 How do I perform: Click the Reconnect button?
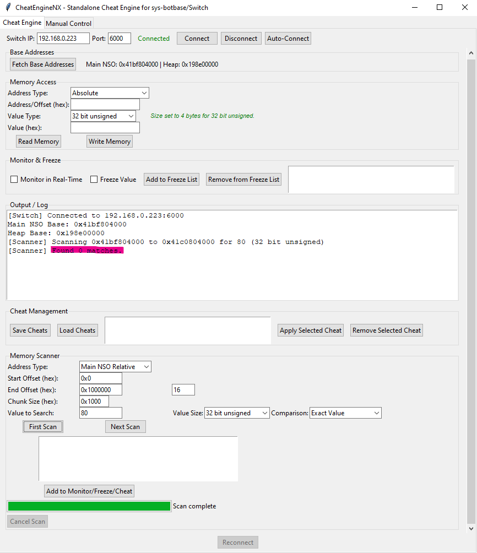pyautogui.click(x=238, y=543)
